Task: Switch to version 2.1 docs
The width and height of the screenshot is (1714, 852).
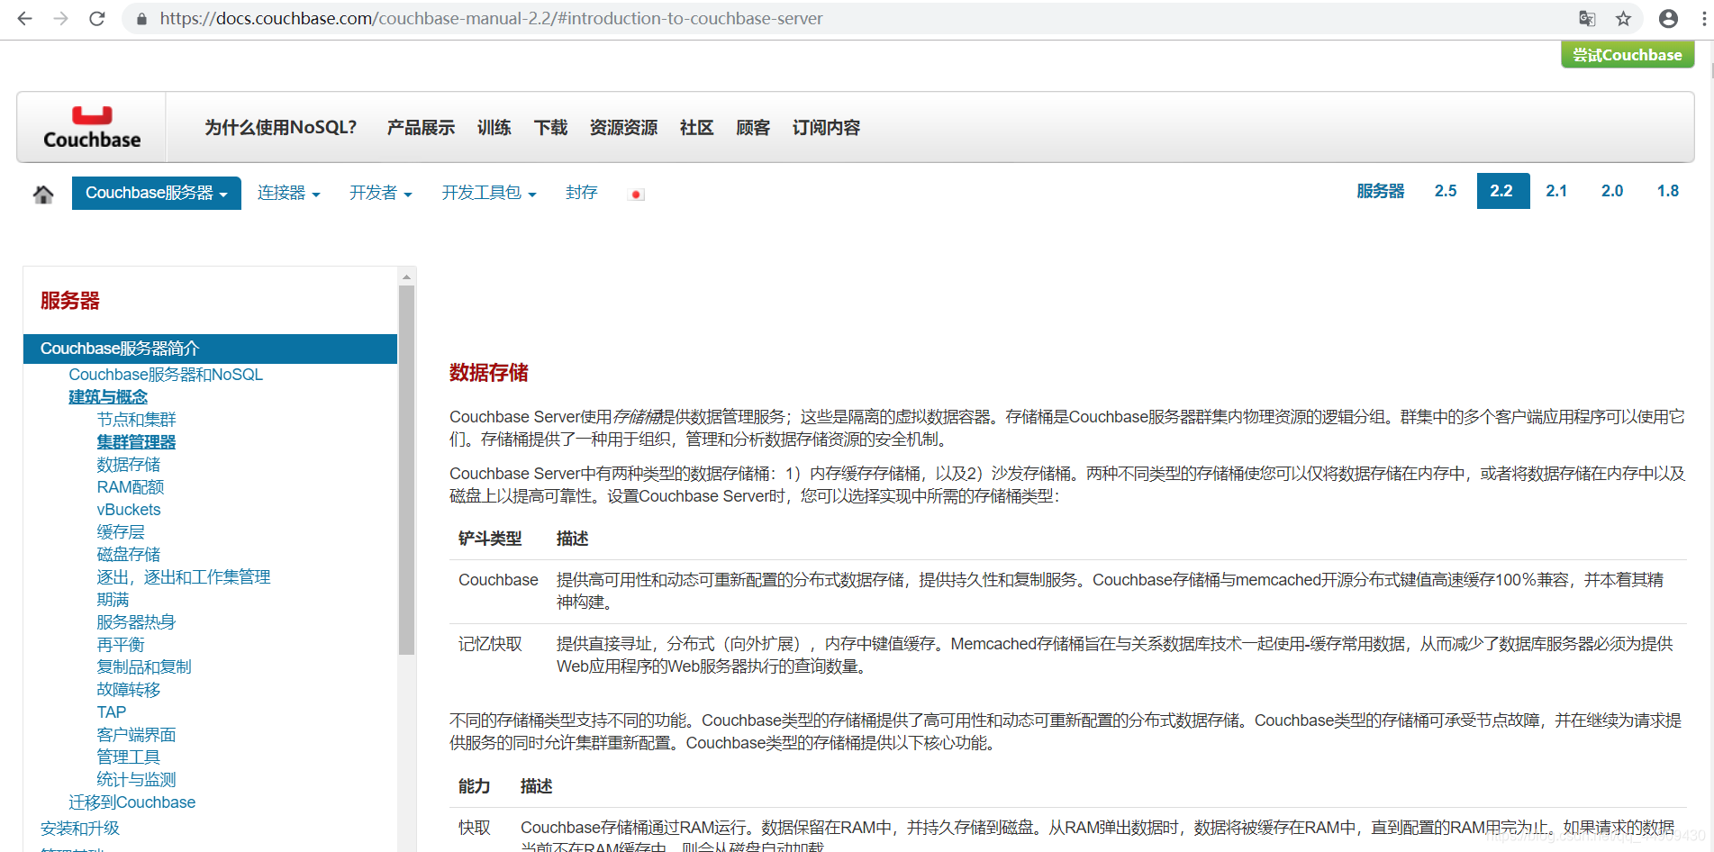Action: (1556, 191)
